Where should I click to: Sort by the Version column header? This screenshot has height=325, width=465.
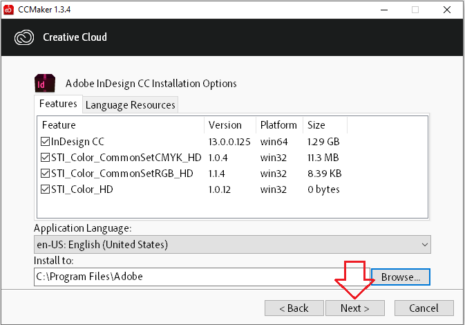click(x=230, y=125)
